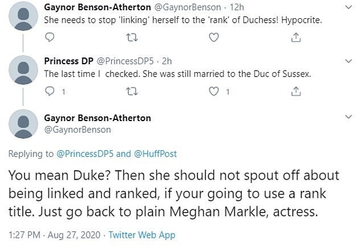The width and height of the screenshot is (361, 249).
Task: Share Princess DP's tweet
Action: (296, 91)
